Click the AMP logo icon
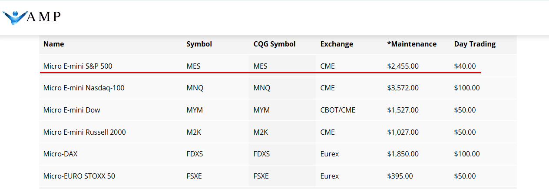This screenshot has height=189, width=549. [15, 17]
